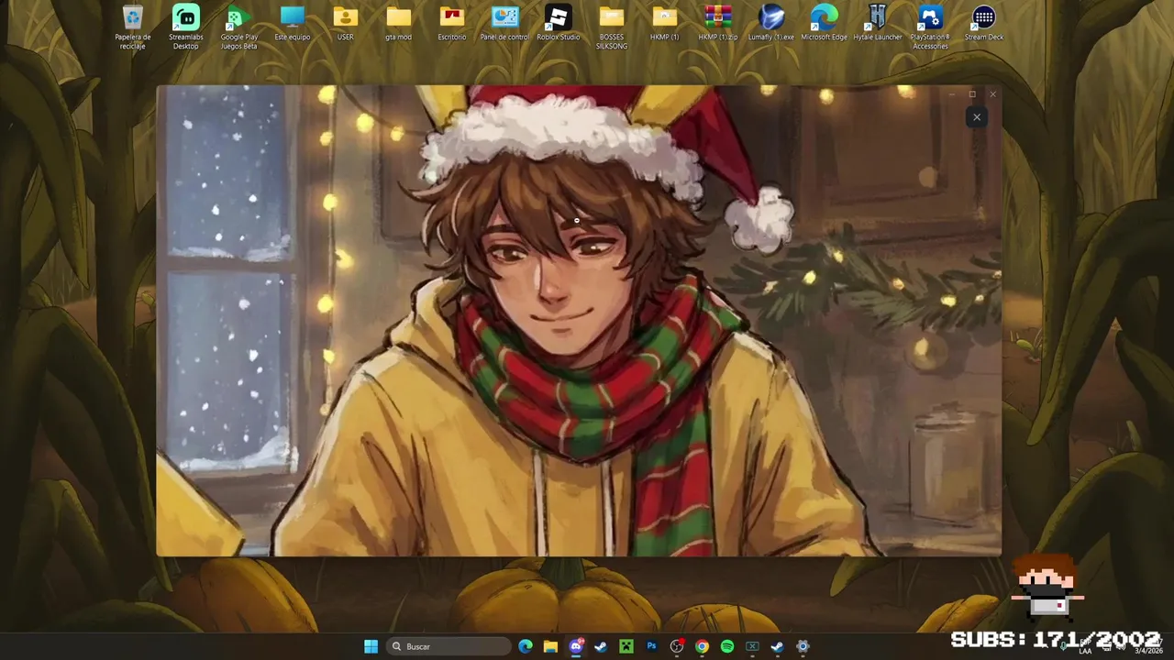Open the Steam icon next to Discord
Image resolution: width=1174 pixels, height=660 pixels.
coord(601,646)
